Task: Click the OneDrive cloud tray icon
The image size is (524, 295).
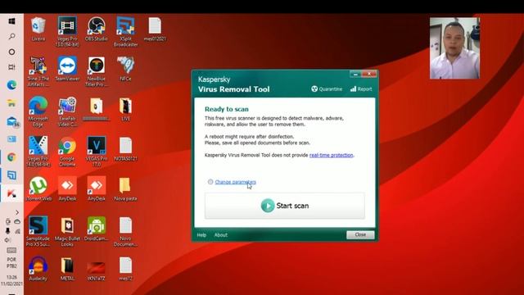Action: point(17,221)
